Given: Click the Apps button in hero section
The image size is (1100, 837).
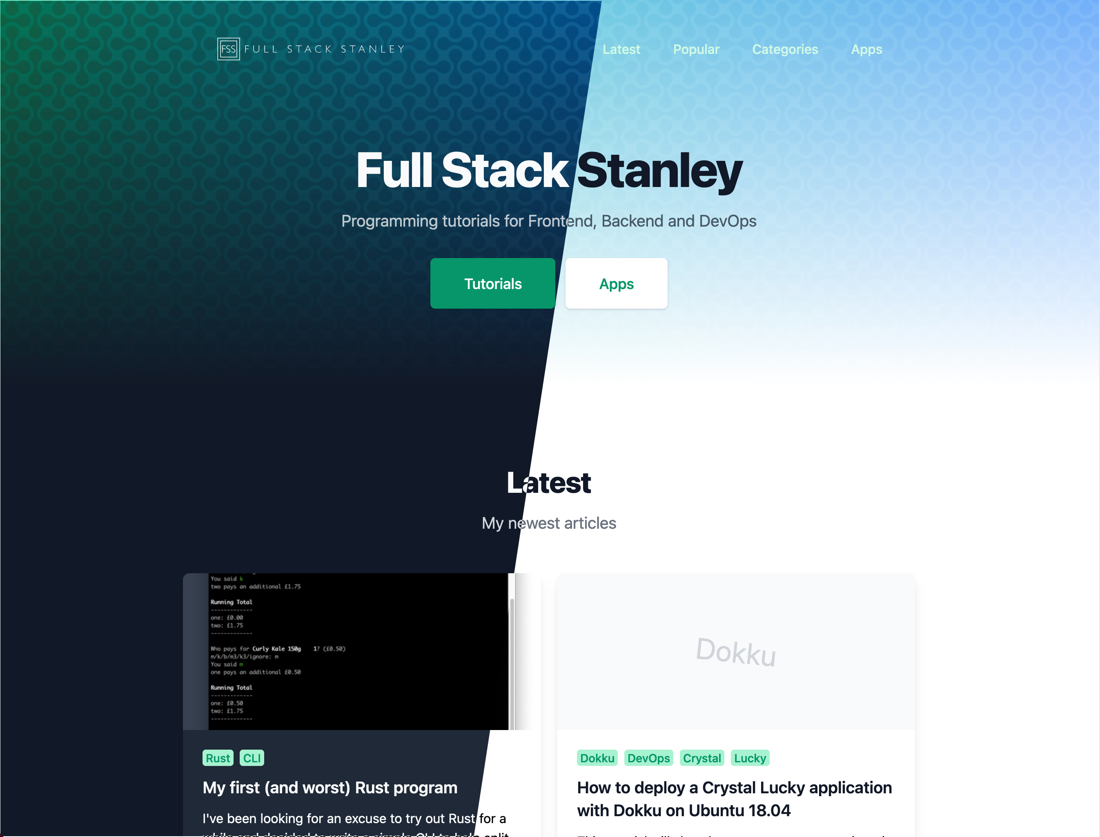Looking at the screenshot, I should [615, 282].
